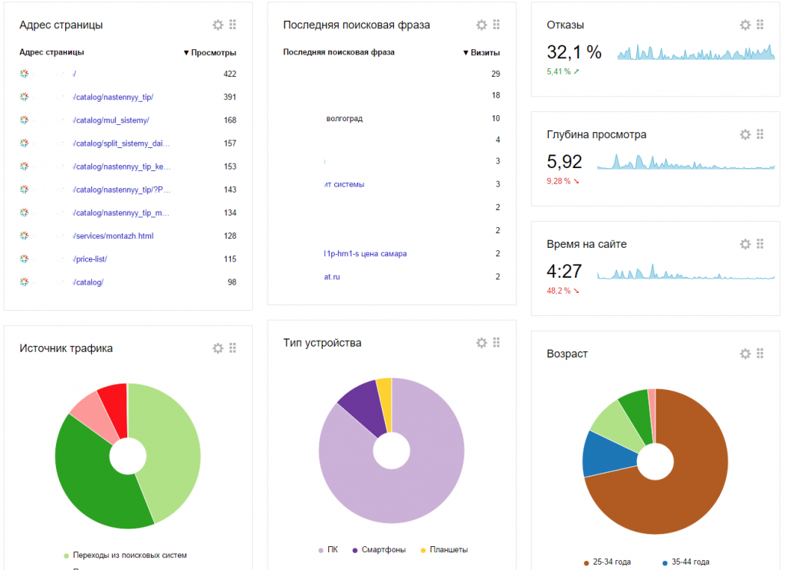Open settings gear for Адрес страницы widget
The height and width of the screenshot is (570, 785).
point(218,25)
